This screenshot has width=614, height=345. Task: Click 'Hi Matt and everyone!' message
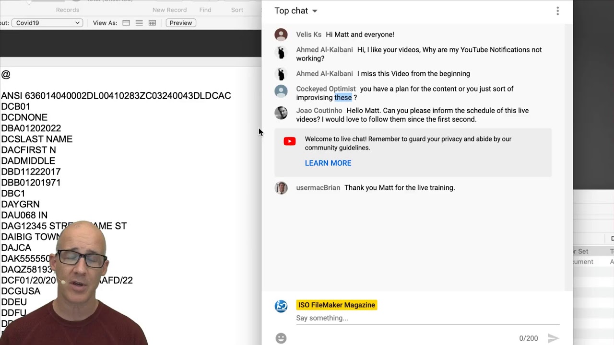(360, 34)
